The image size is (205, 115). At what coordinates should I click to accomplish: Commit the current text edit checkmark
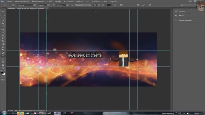[x=143, y=5]
